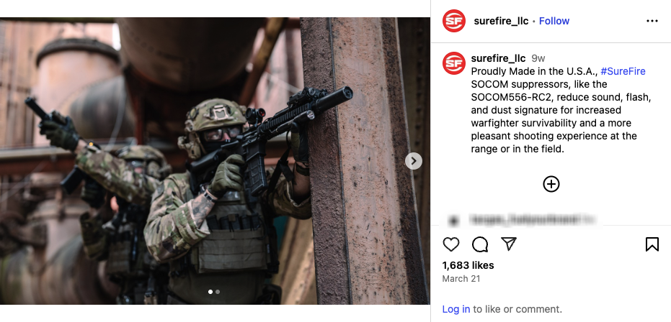Save the post with bookmark icon
Screen dimensions: 671x322
(652, 244)
